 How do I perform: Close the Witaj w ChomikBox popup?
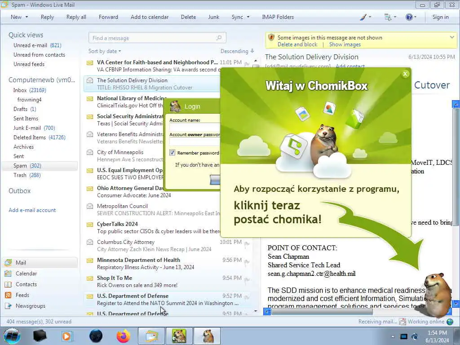[405, 74]
